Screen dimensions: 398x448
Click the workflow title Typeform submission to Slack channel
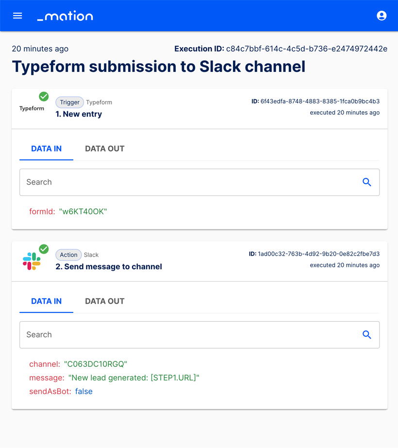point(158,66)
